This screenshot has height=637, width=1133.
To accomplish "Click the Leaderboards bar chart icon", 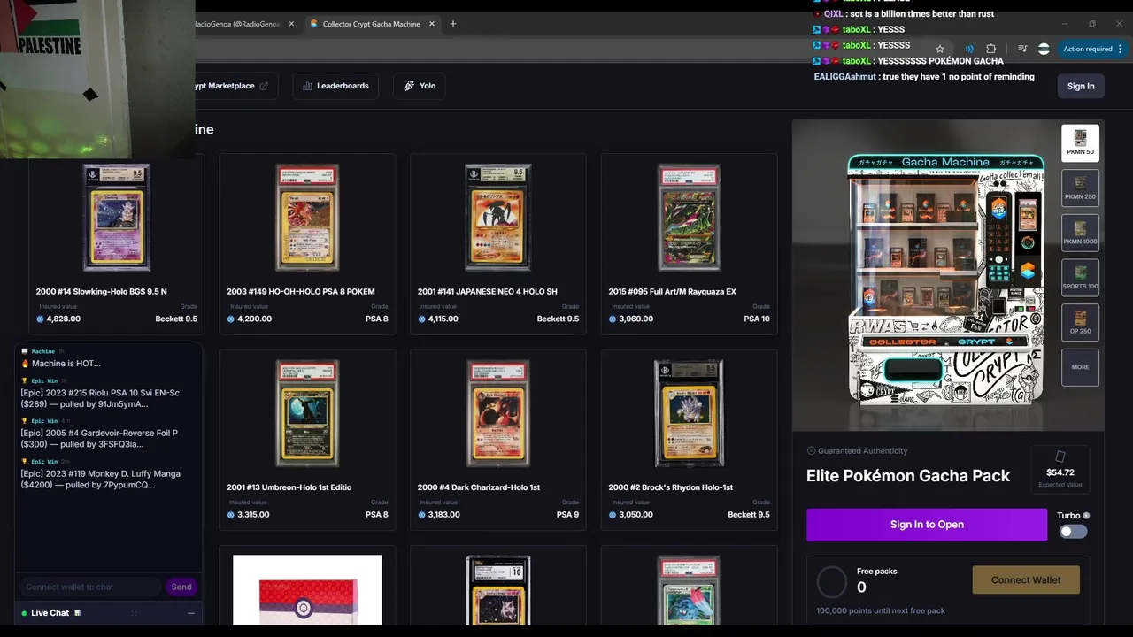I will (307, 86).
